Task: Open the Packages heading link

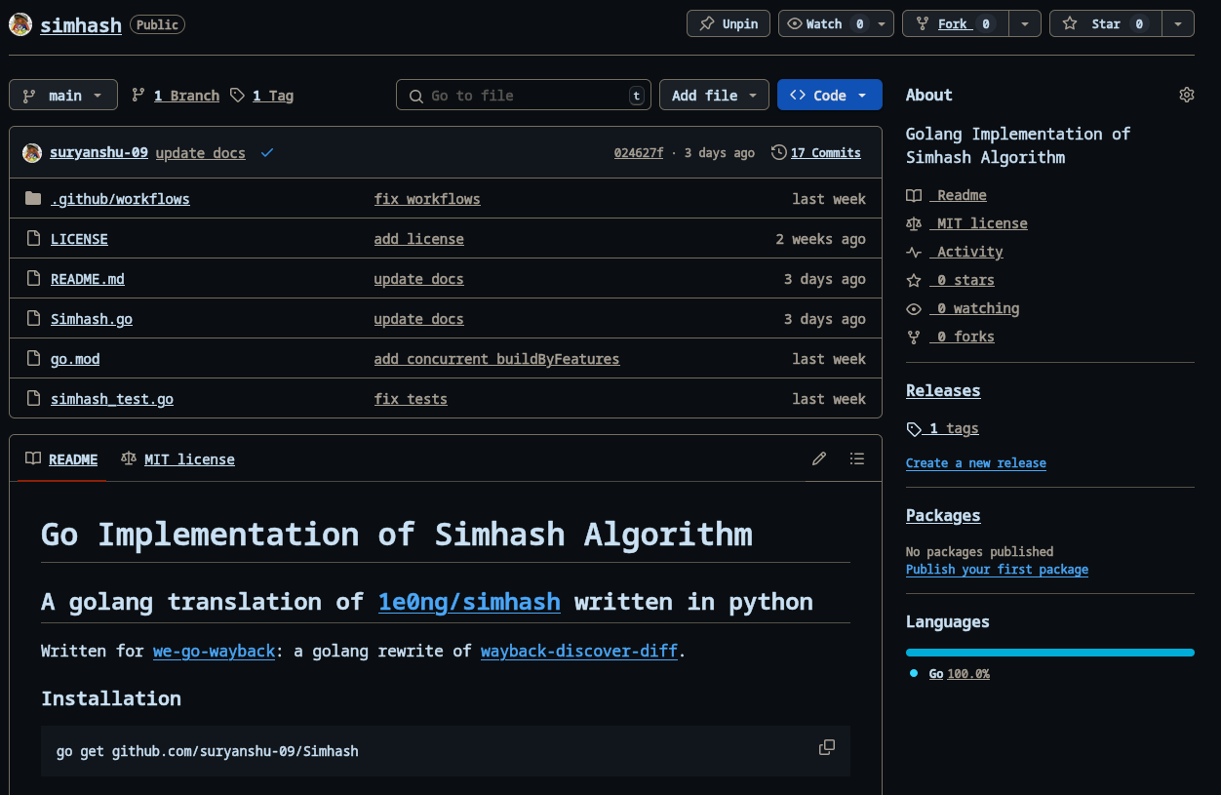Action: coord(943,515)
